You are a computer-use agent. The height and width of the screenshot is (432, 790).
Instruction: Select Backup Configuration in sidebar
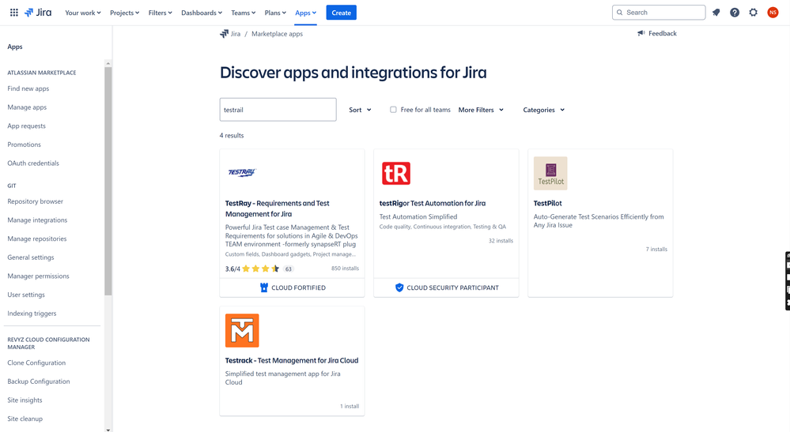[39, 381]
